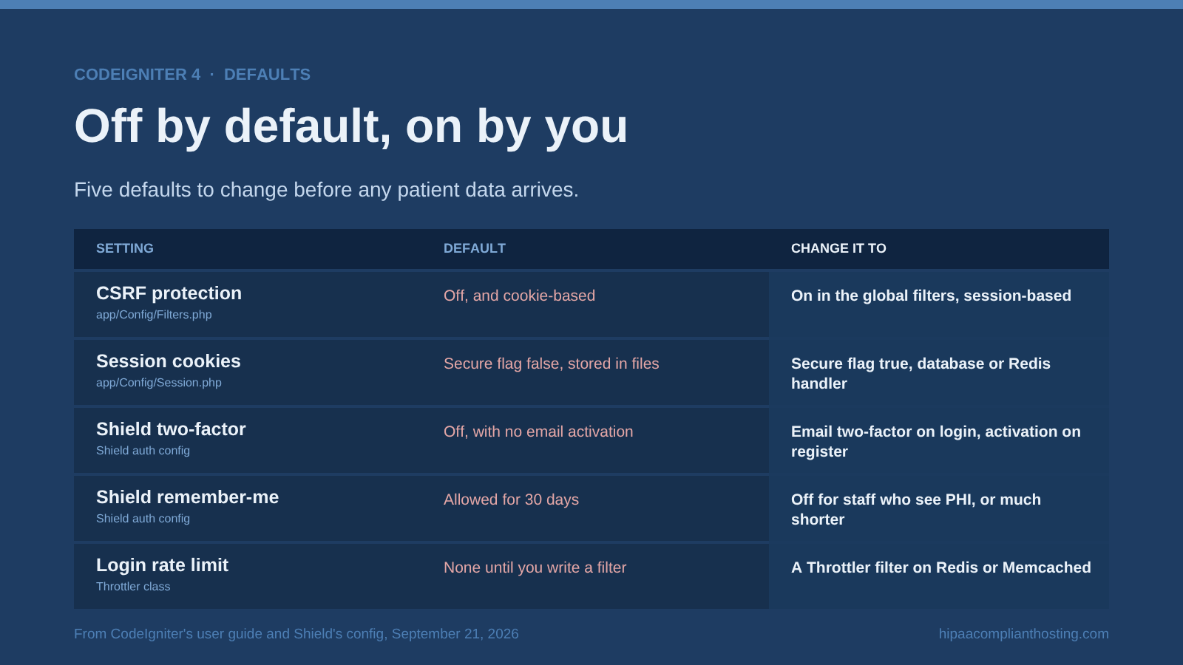Select the Shield two-factor row title

171,429
